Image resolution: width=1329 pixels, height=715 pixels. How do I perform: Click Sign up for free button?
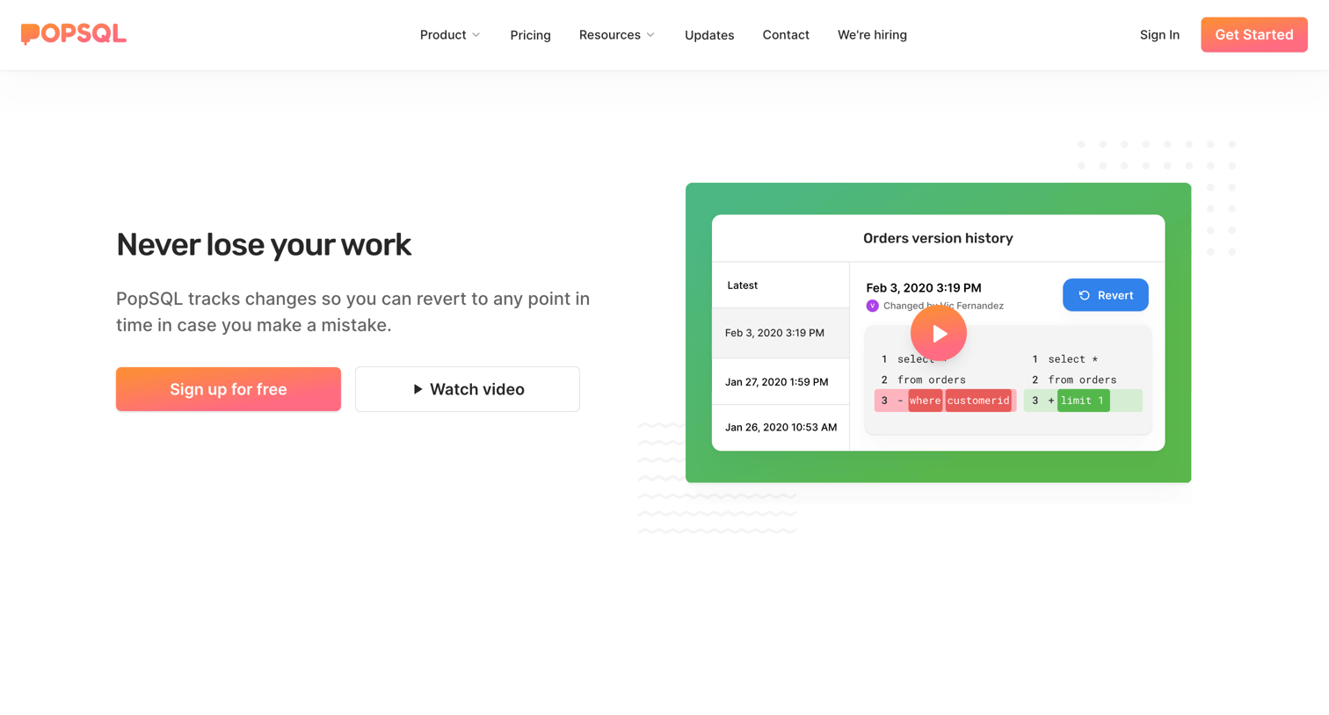pos(229,389)
